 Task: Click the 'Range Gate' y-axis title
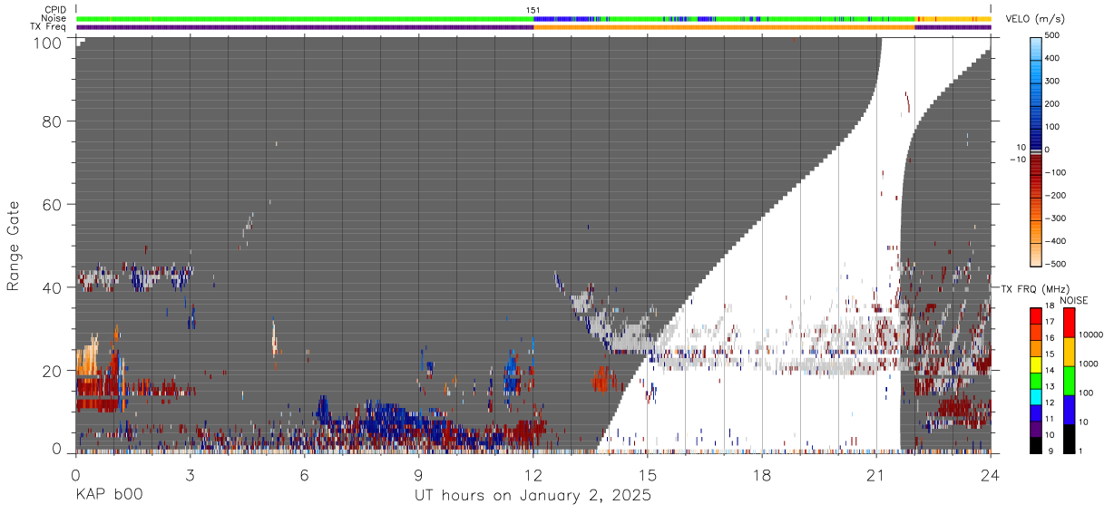[14, 247]
